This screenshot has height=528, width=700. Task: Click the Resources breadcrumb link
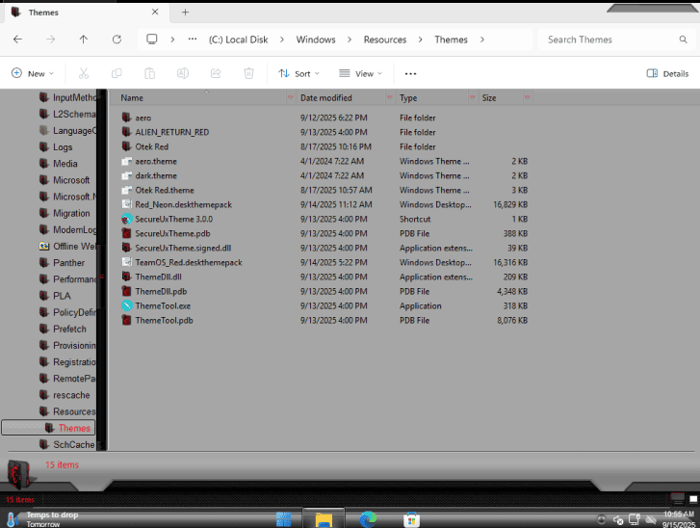(385, 40)
